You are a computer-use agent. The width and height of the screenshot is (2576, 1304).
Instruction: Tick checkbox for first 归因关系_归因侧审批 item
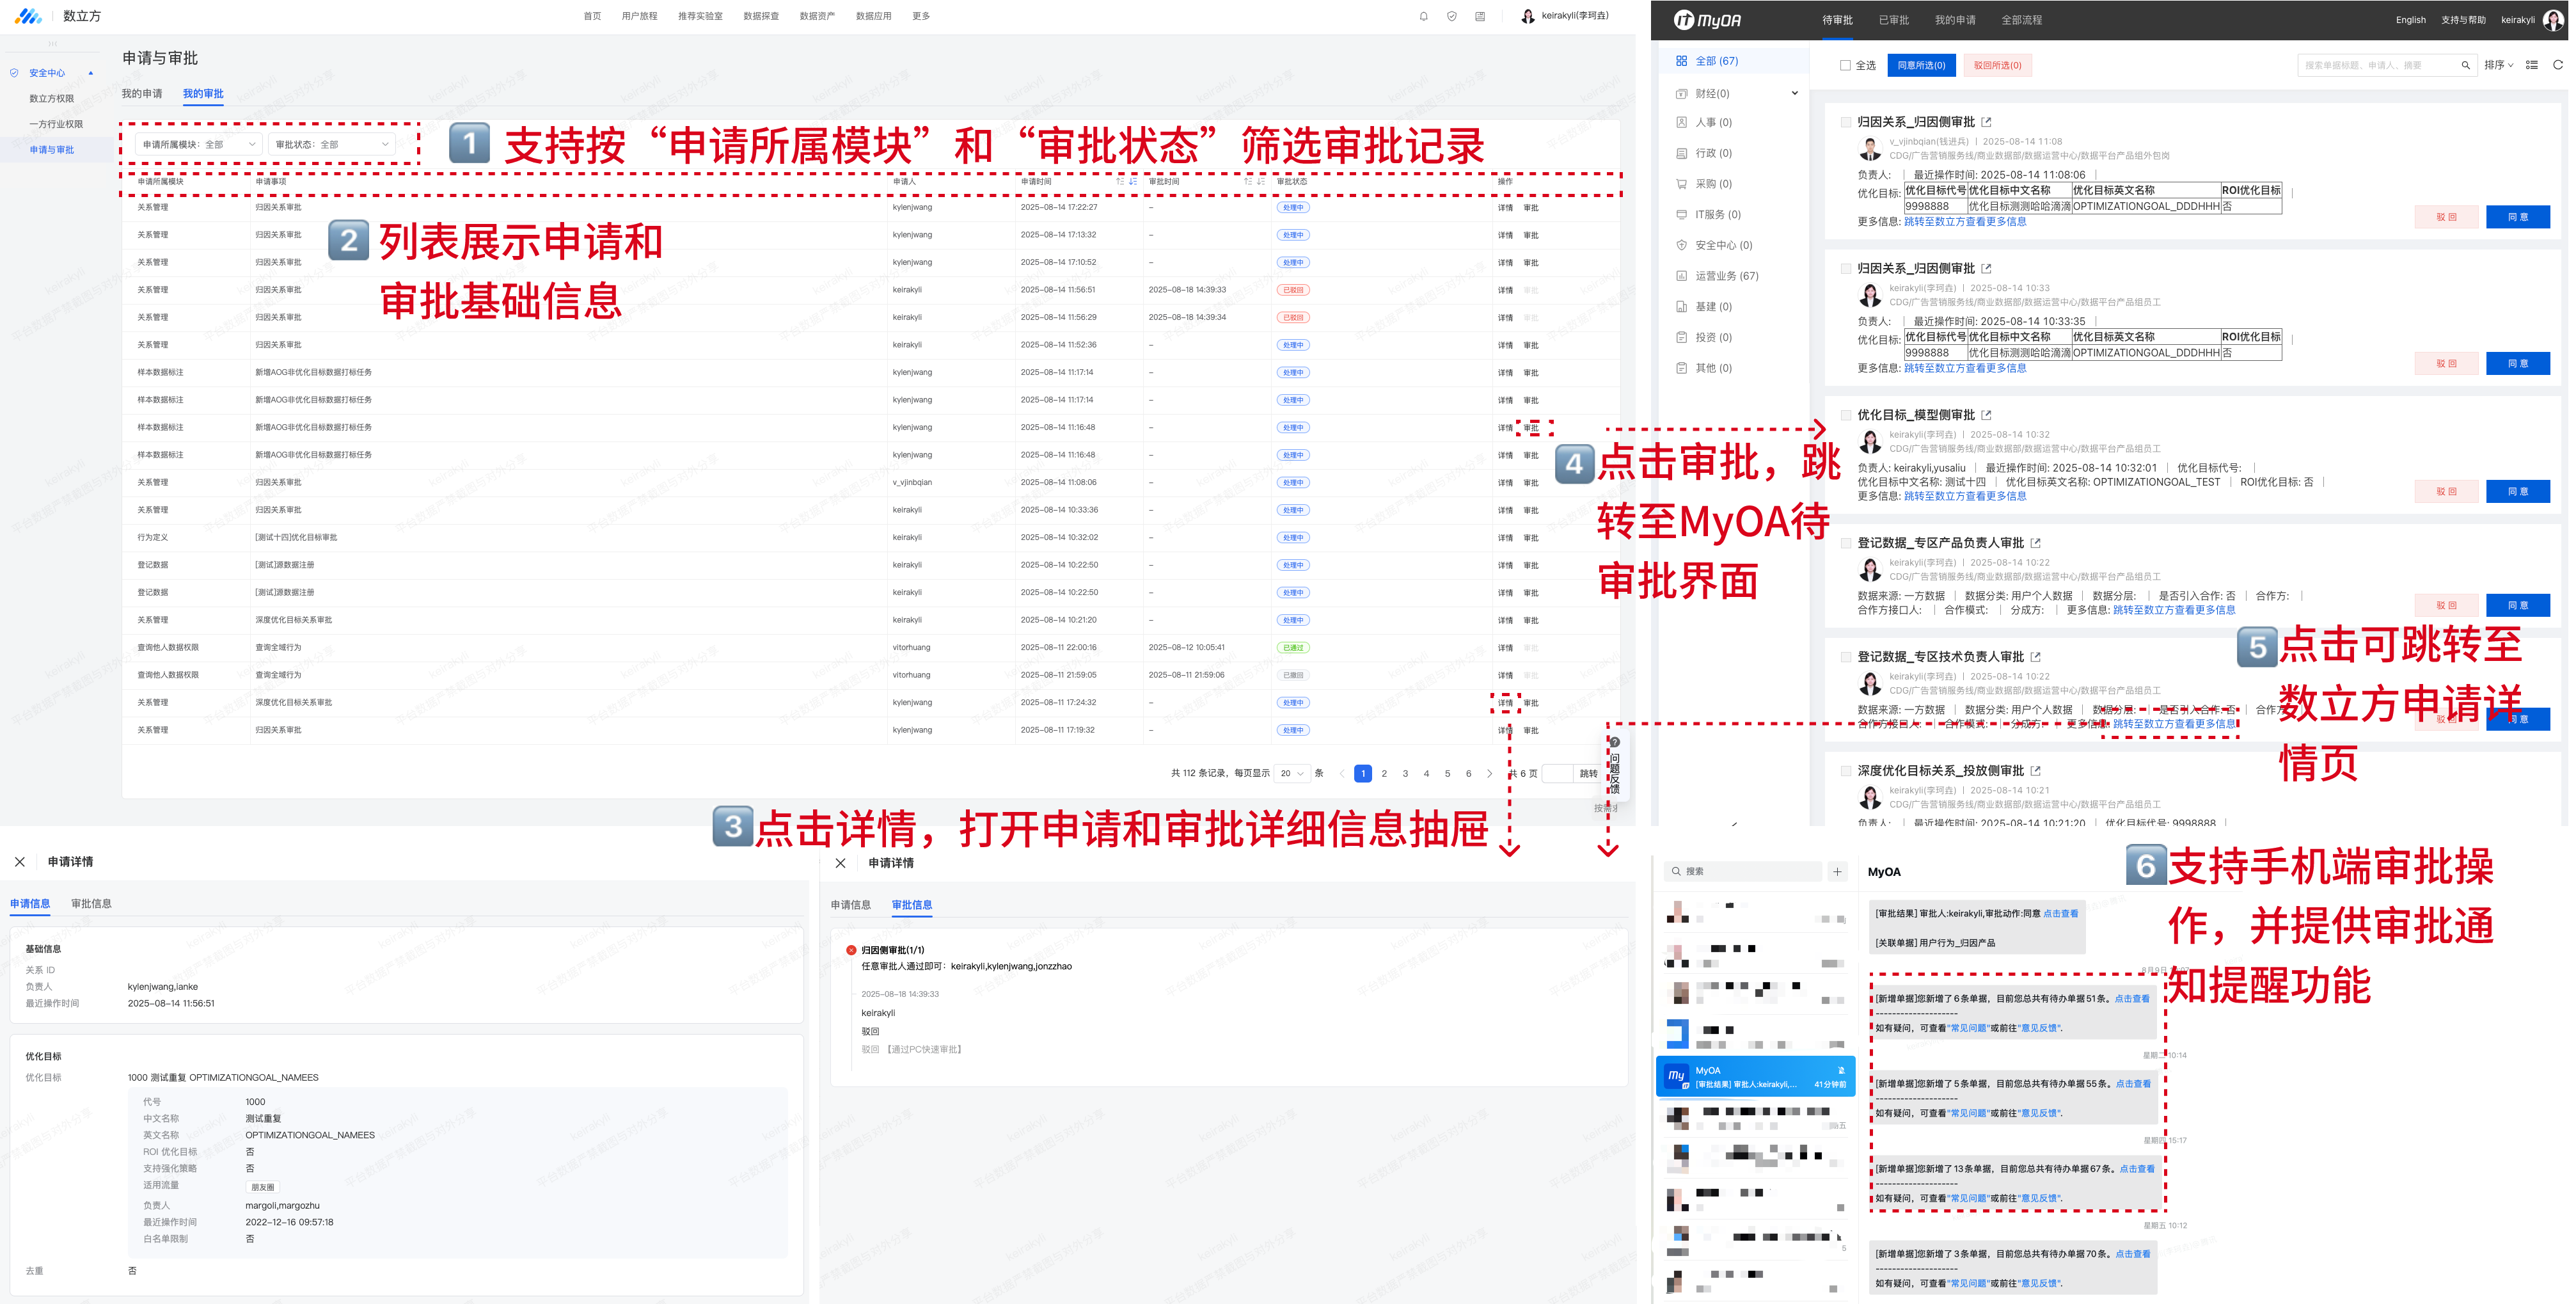coord(1846,122)
